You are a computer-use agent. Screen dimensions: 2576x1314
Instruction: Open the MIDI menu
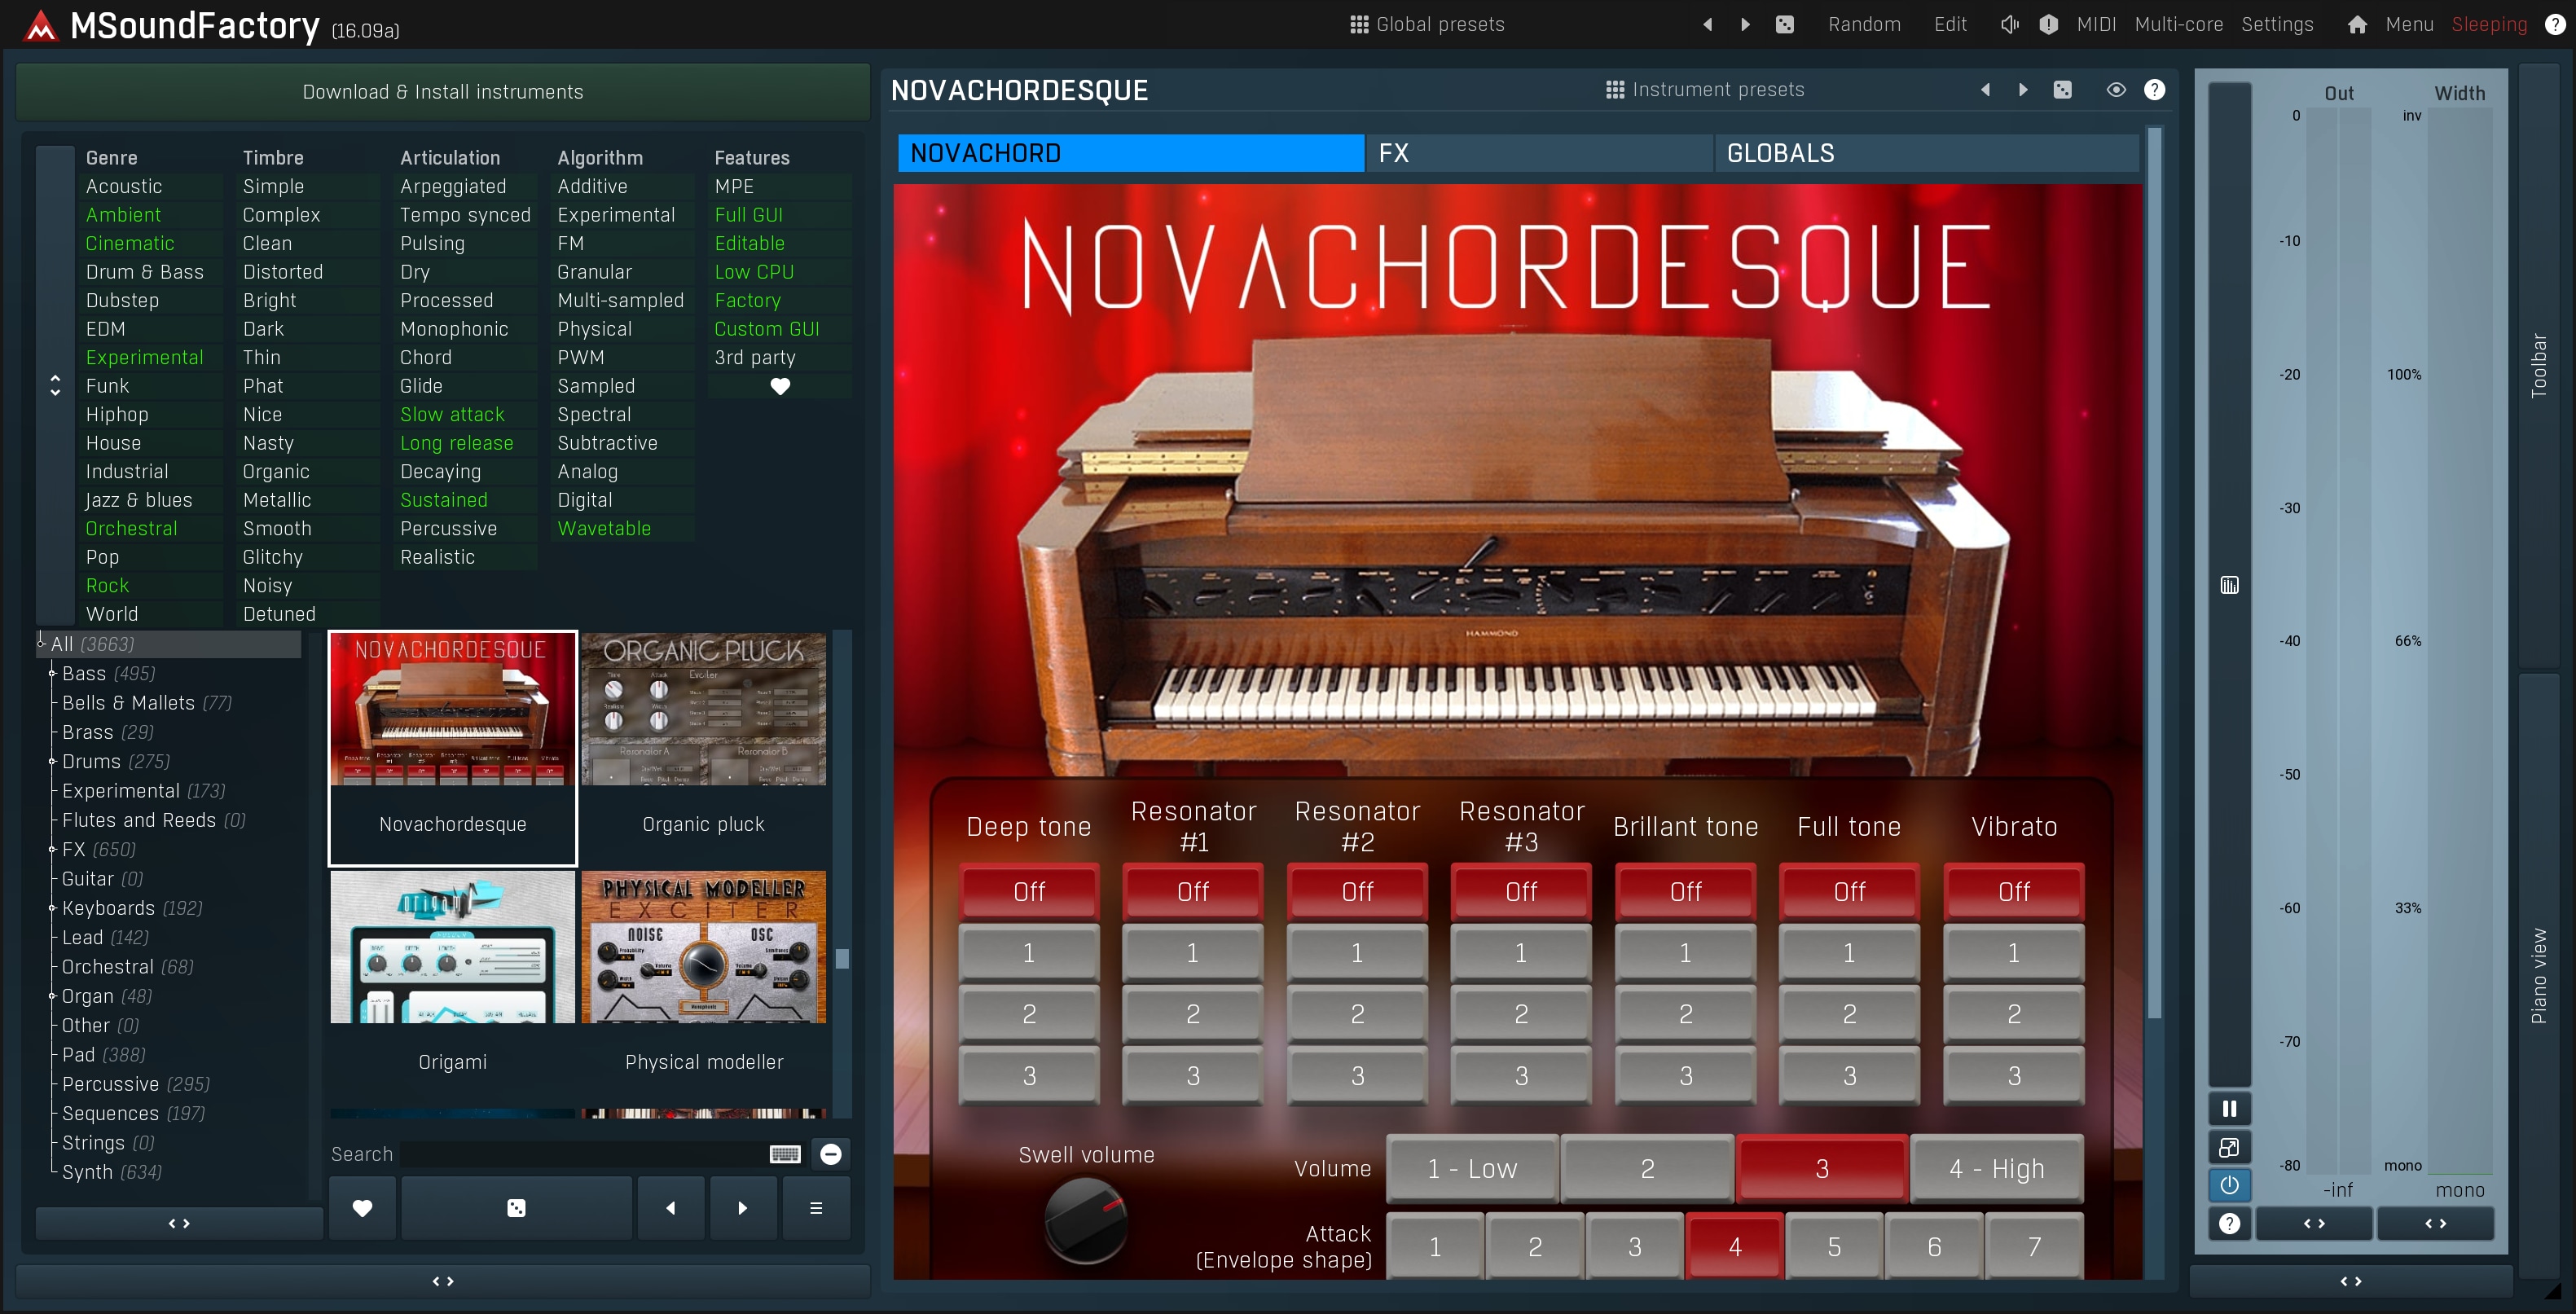(x=2096, y=24)
